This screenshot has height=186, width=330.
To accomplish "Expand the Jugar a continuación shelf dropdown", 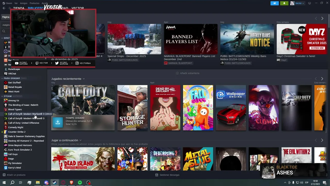I will 80,140.
